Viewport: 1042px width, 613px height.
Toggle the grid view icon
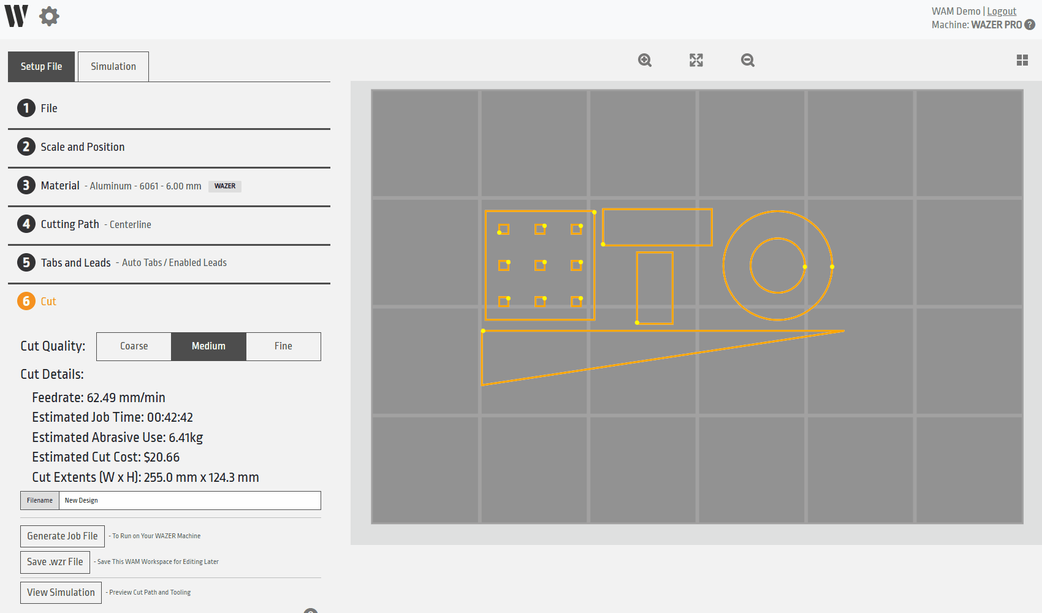[1022, 60]
